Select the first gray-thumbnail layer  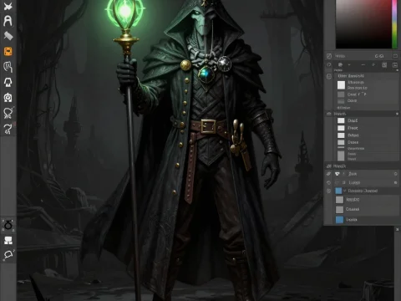coord(367,200)
